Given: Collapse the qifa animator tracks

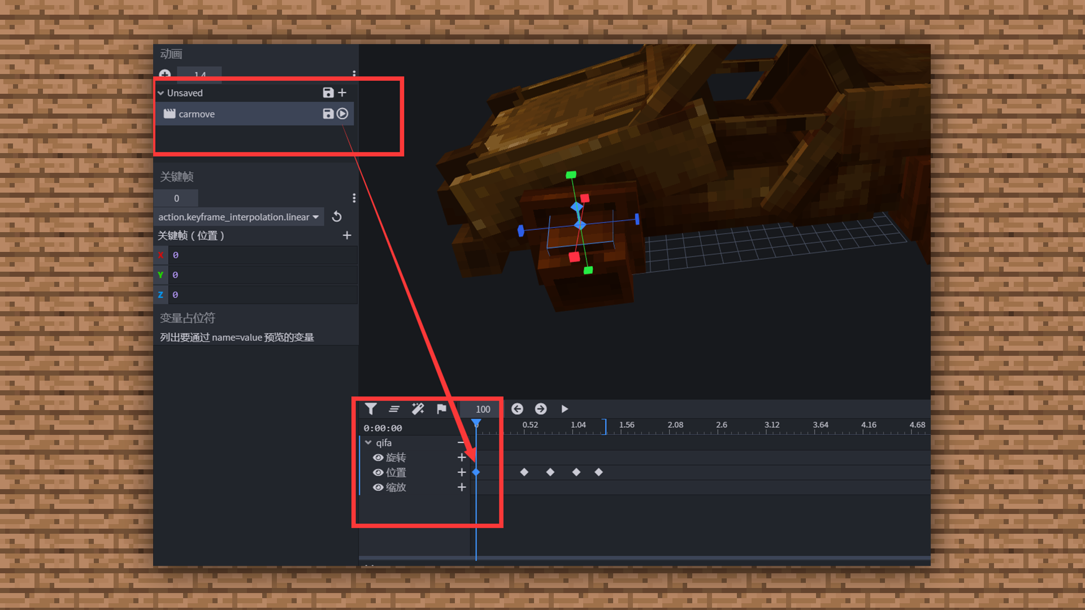Looking at the screenshot, I should [368, 443].
